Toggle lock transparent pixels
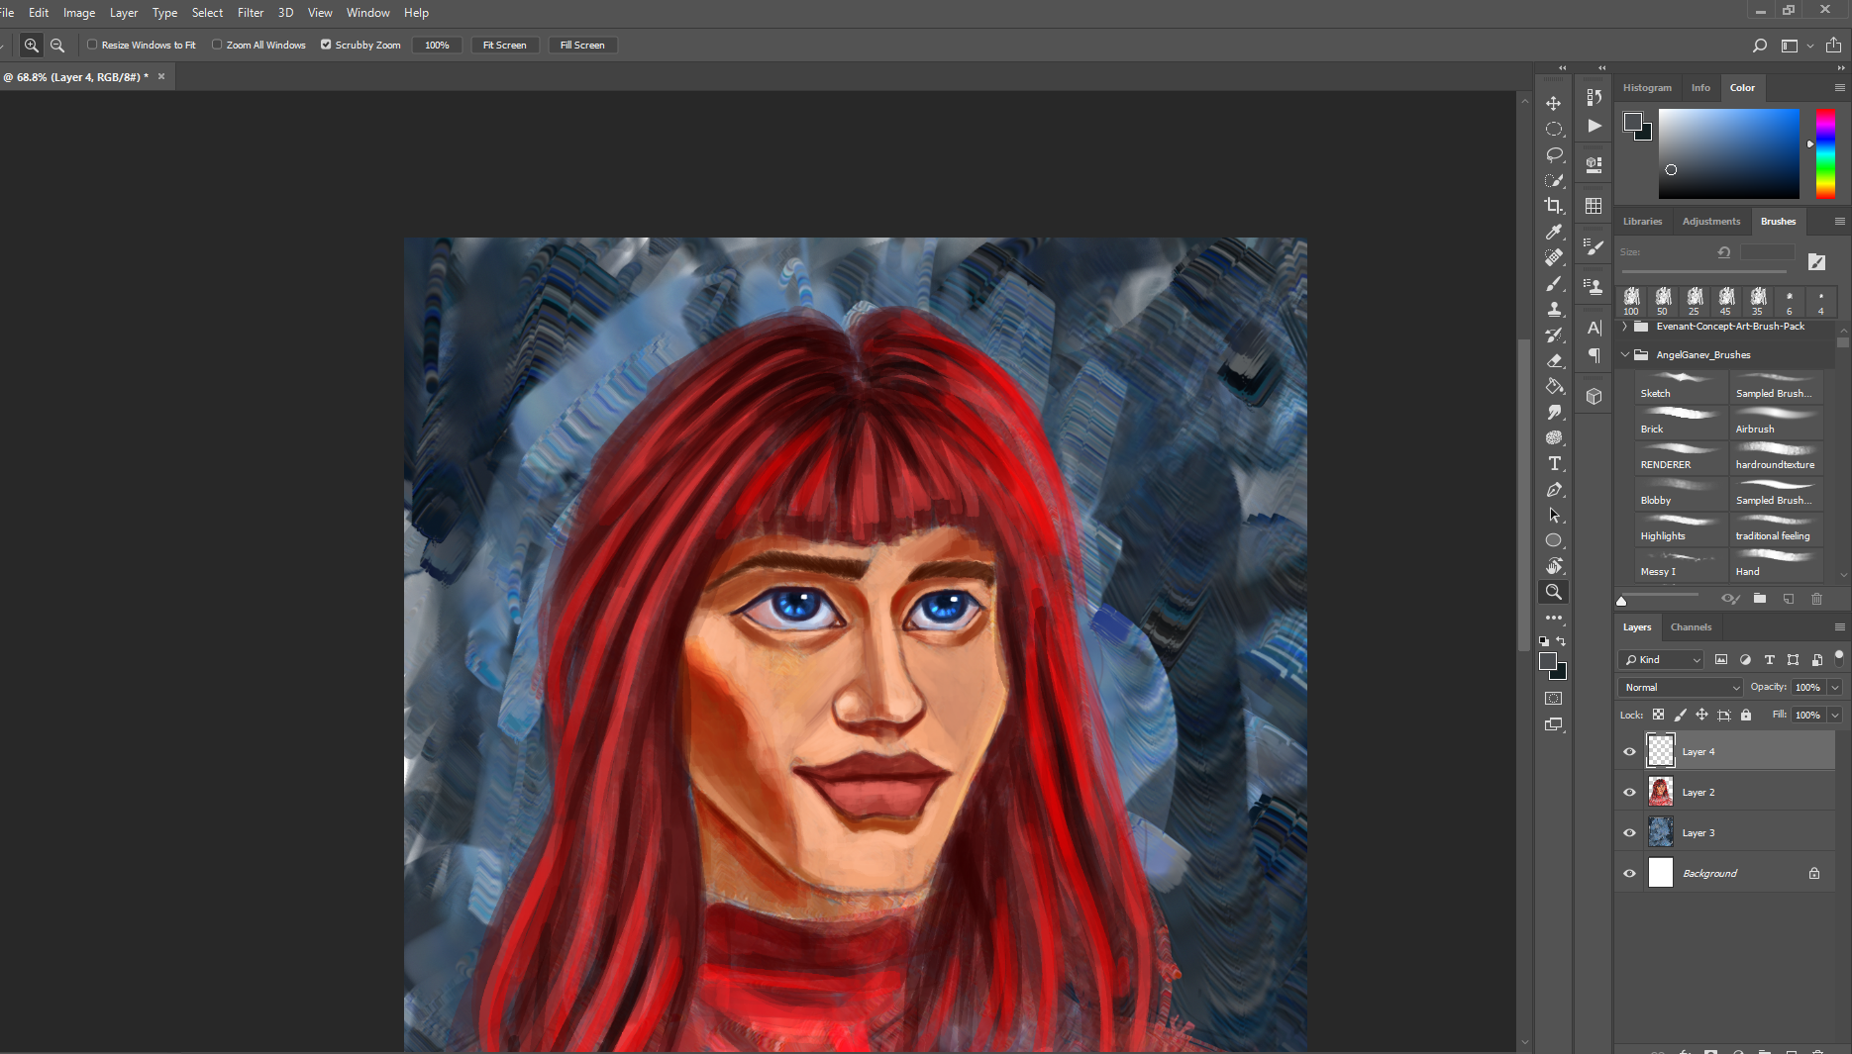This screenshot has width=1852, height=1054. pyautogui.click(x=1658, y=715)
